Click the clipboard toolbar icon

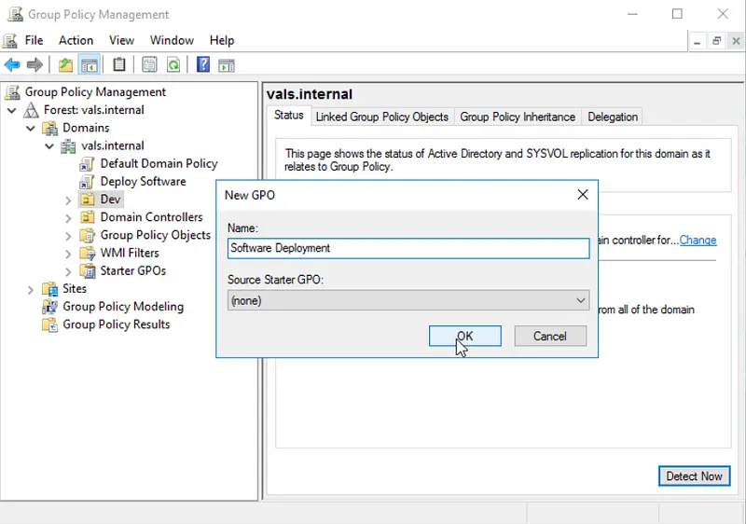[x=119, y=64]
